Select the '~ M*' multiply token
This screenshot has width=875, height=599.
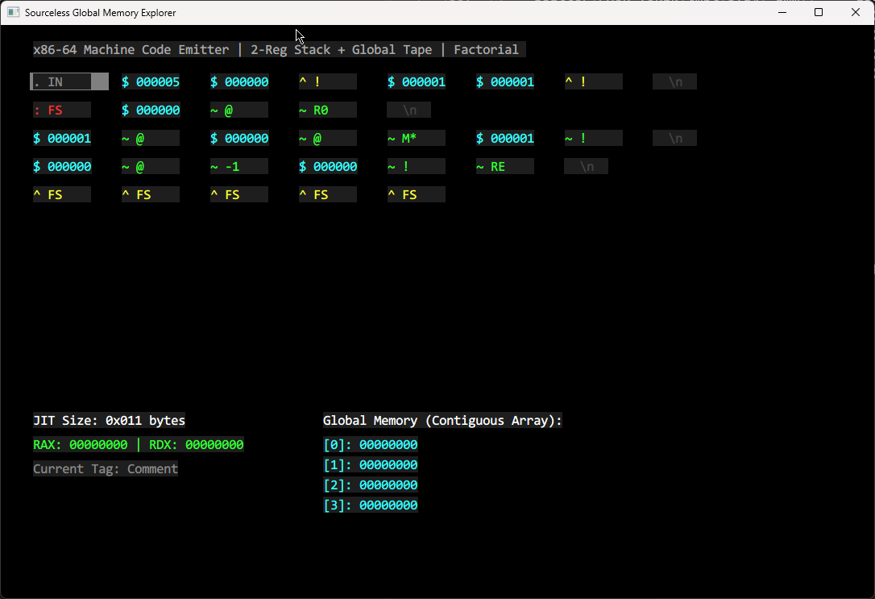[416, 138]
